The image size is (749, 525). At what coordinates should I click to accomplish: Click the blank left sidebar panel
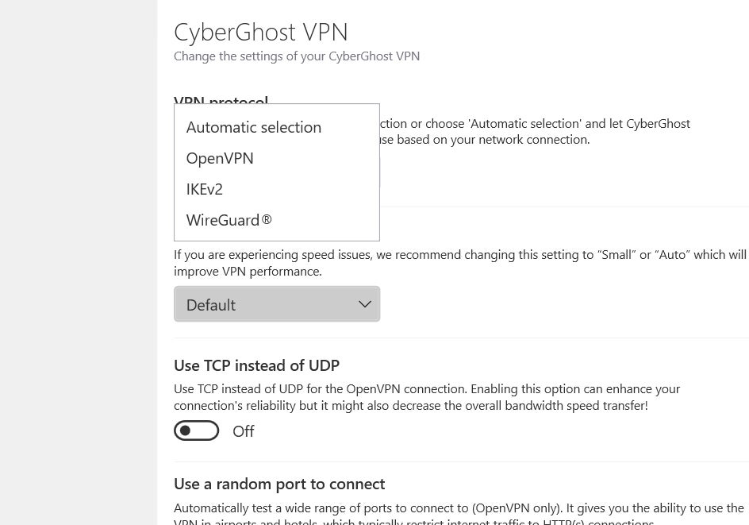pyautogui.click(x=79, y=262)
